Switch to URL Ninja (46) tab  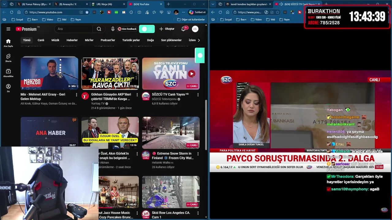pos(108,4)
